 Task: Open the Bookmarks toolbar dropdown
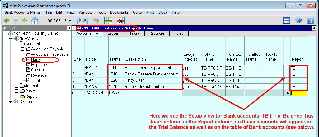(x=58, y=20)
